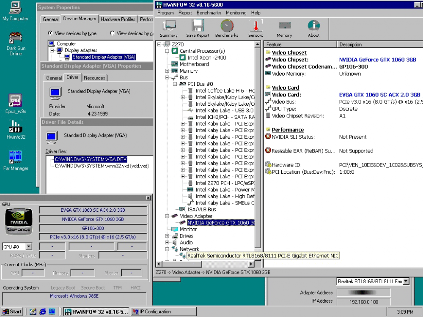Select Motherboard in the device tree

coord(194,64)
